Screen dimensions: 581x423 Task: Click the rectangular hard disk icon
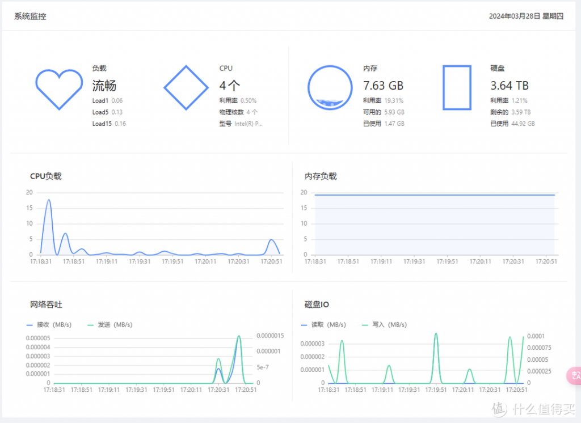(457, 88)
